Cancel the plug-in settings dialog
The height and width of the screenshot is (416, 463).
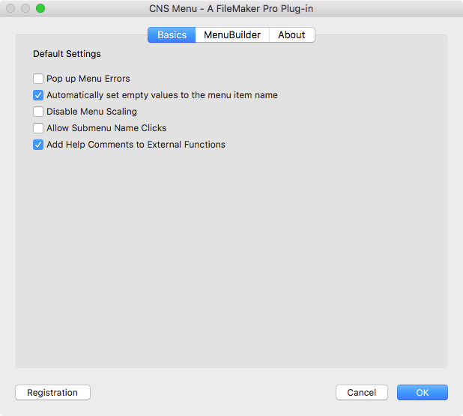pos(361,392)
